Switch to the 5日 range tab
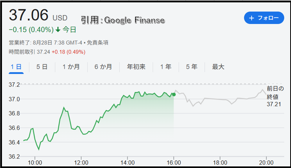The height and width of the screenshot is (168, 291). coord(42,67)
